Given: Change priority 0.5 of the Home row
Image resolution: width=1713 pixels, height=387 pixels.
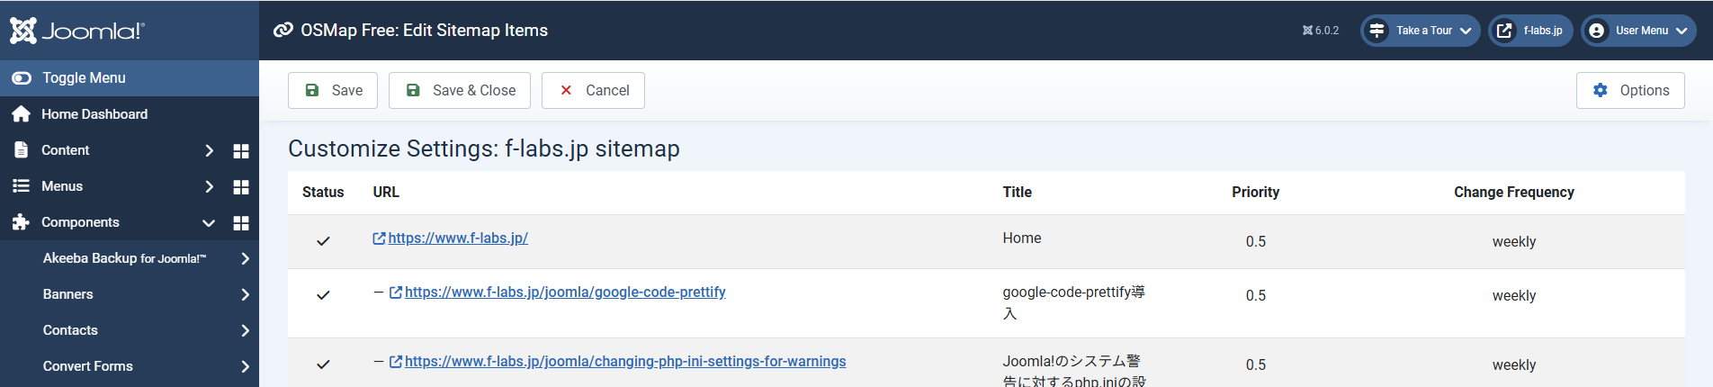Looking at the screenshot, I should coord(1255,241).
